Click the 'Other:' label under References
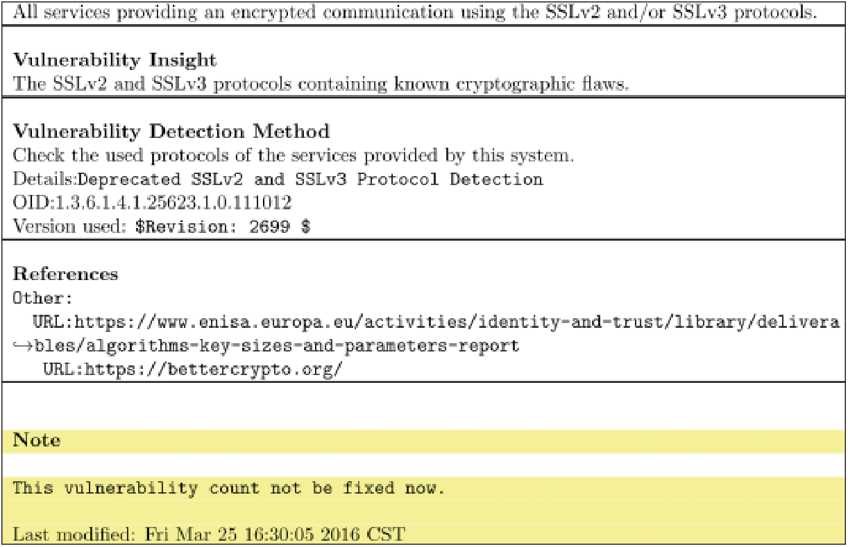848x547 pixels. (x=43, y=299)
